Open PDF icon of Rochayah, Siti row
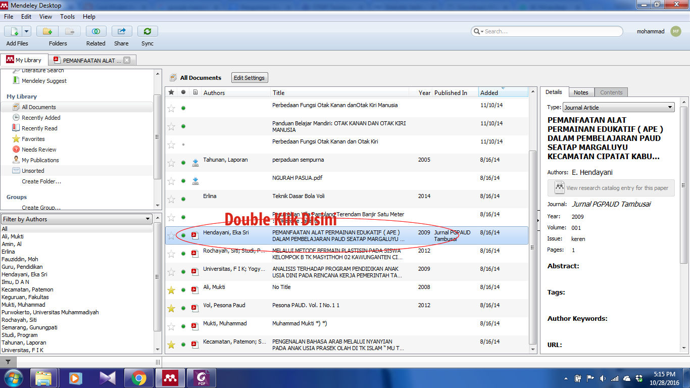The image size is (690, 388). pyautogui.click(x=195, y=254)
